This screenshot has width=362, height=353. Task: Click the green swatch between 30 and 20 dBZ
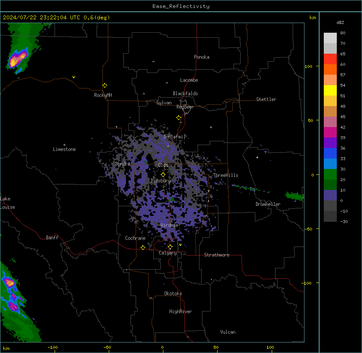pos(330,174)
